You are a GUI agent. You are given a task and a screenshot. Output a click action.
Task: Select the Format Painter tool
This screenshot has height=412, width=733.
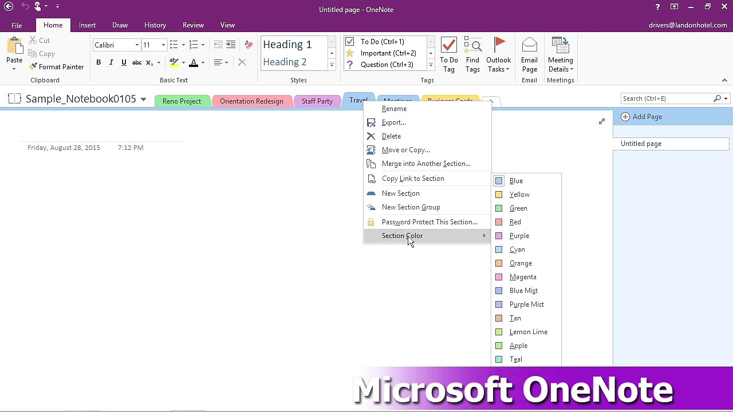click(x=56, y=67)
